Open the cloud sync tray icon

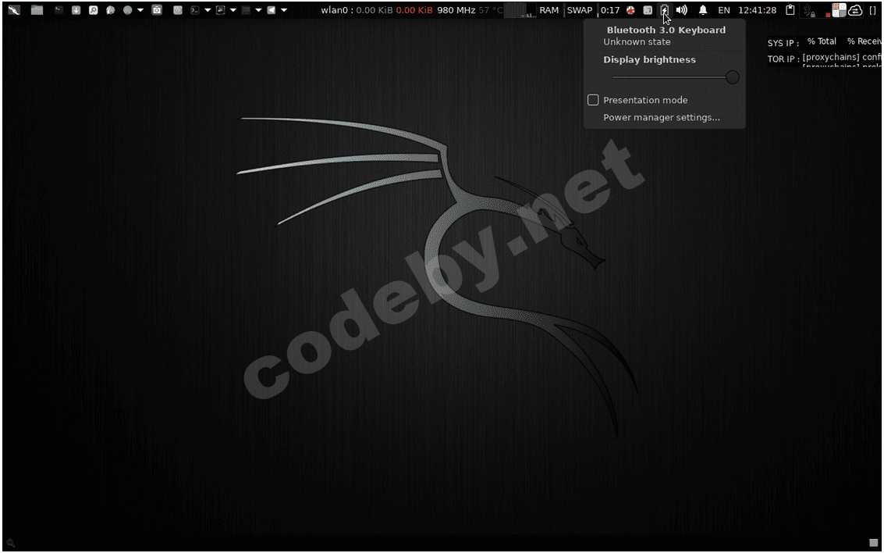click(x=855, y=10)
